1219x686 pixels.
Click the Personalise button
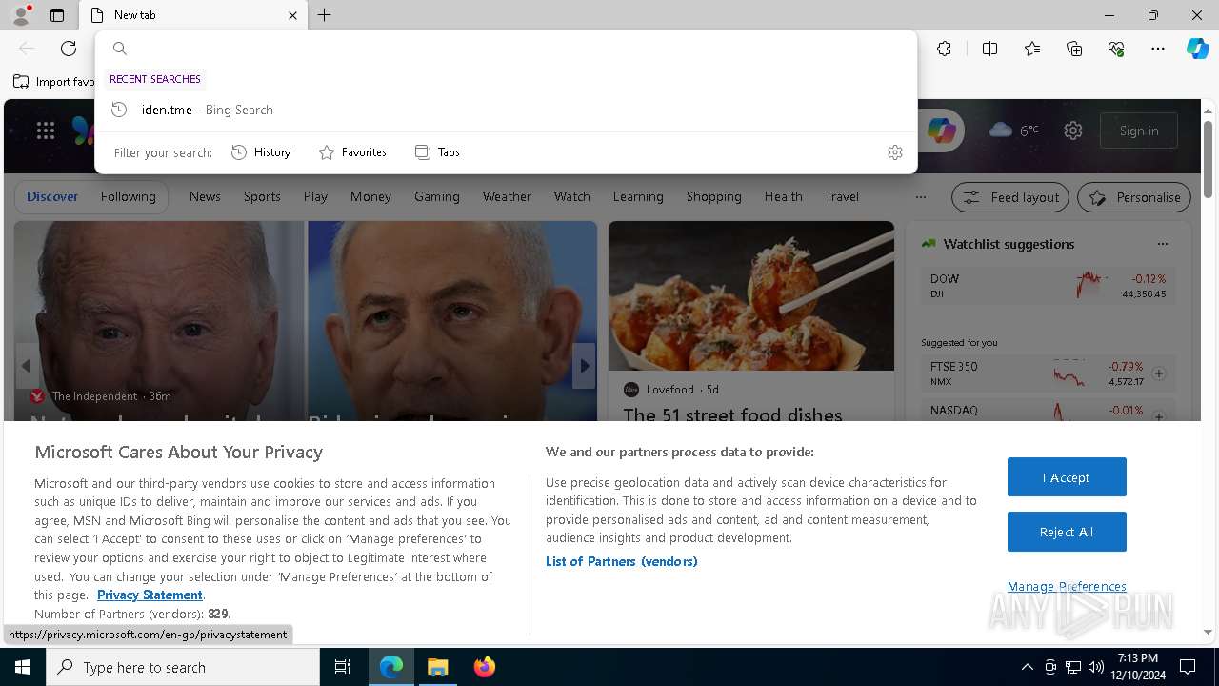click(x=1134, y=197)
